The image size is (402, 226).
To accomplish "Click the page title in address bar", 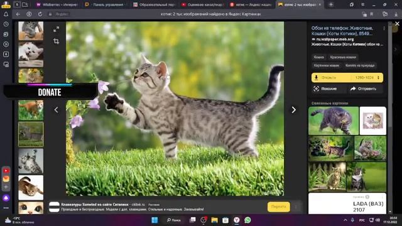I will click(211, 14).
